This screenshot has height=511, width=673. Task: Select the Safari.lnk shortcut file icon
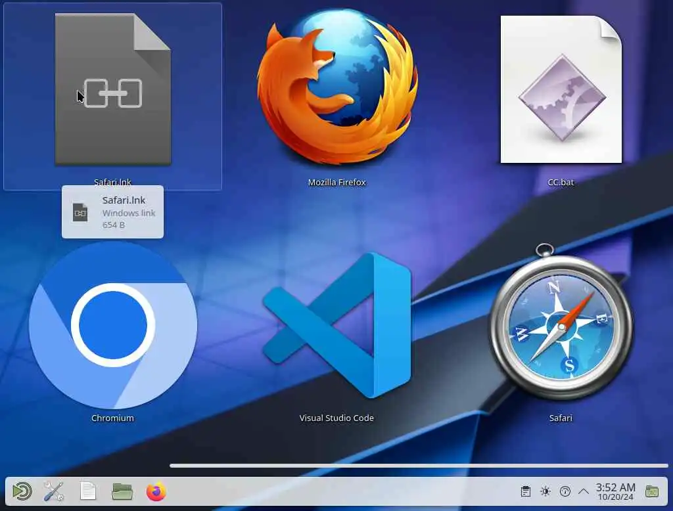click(x=113, y=89)
